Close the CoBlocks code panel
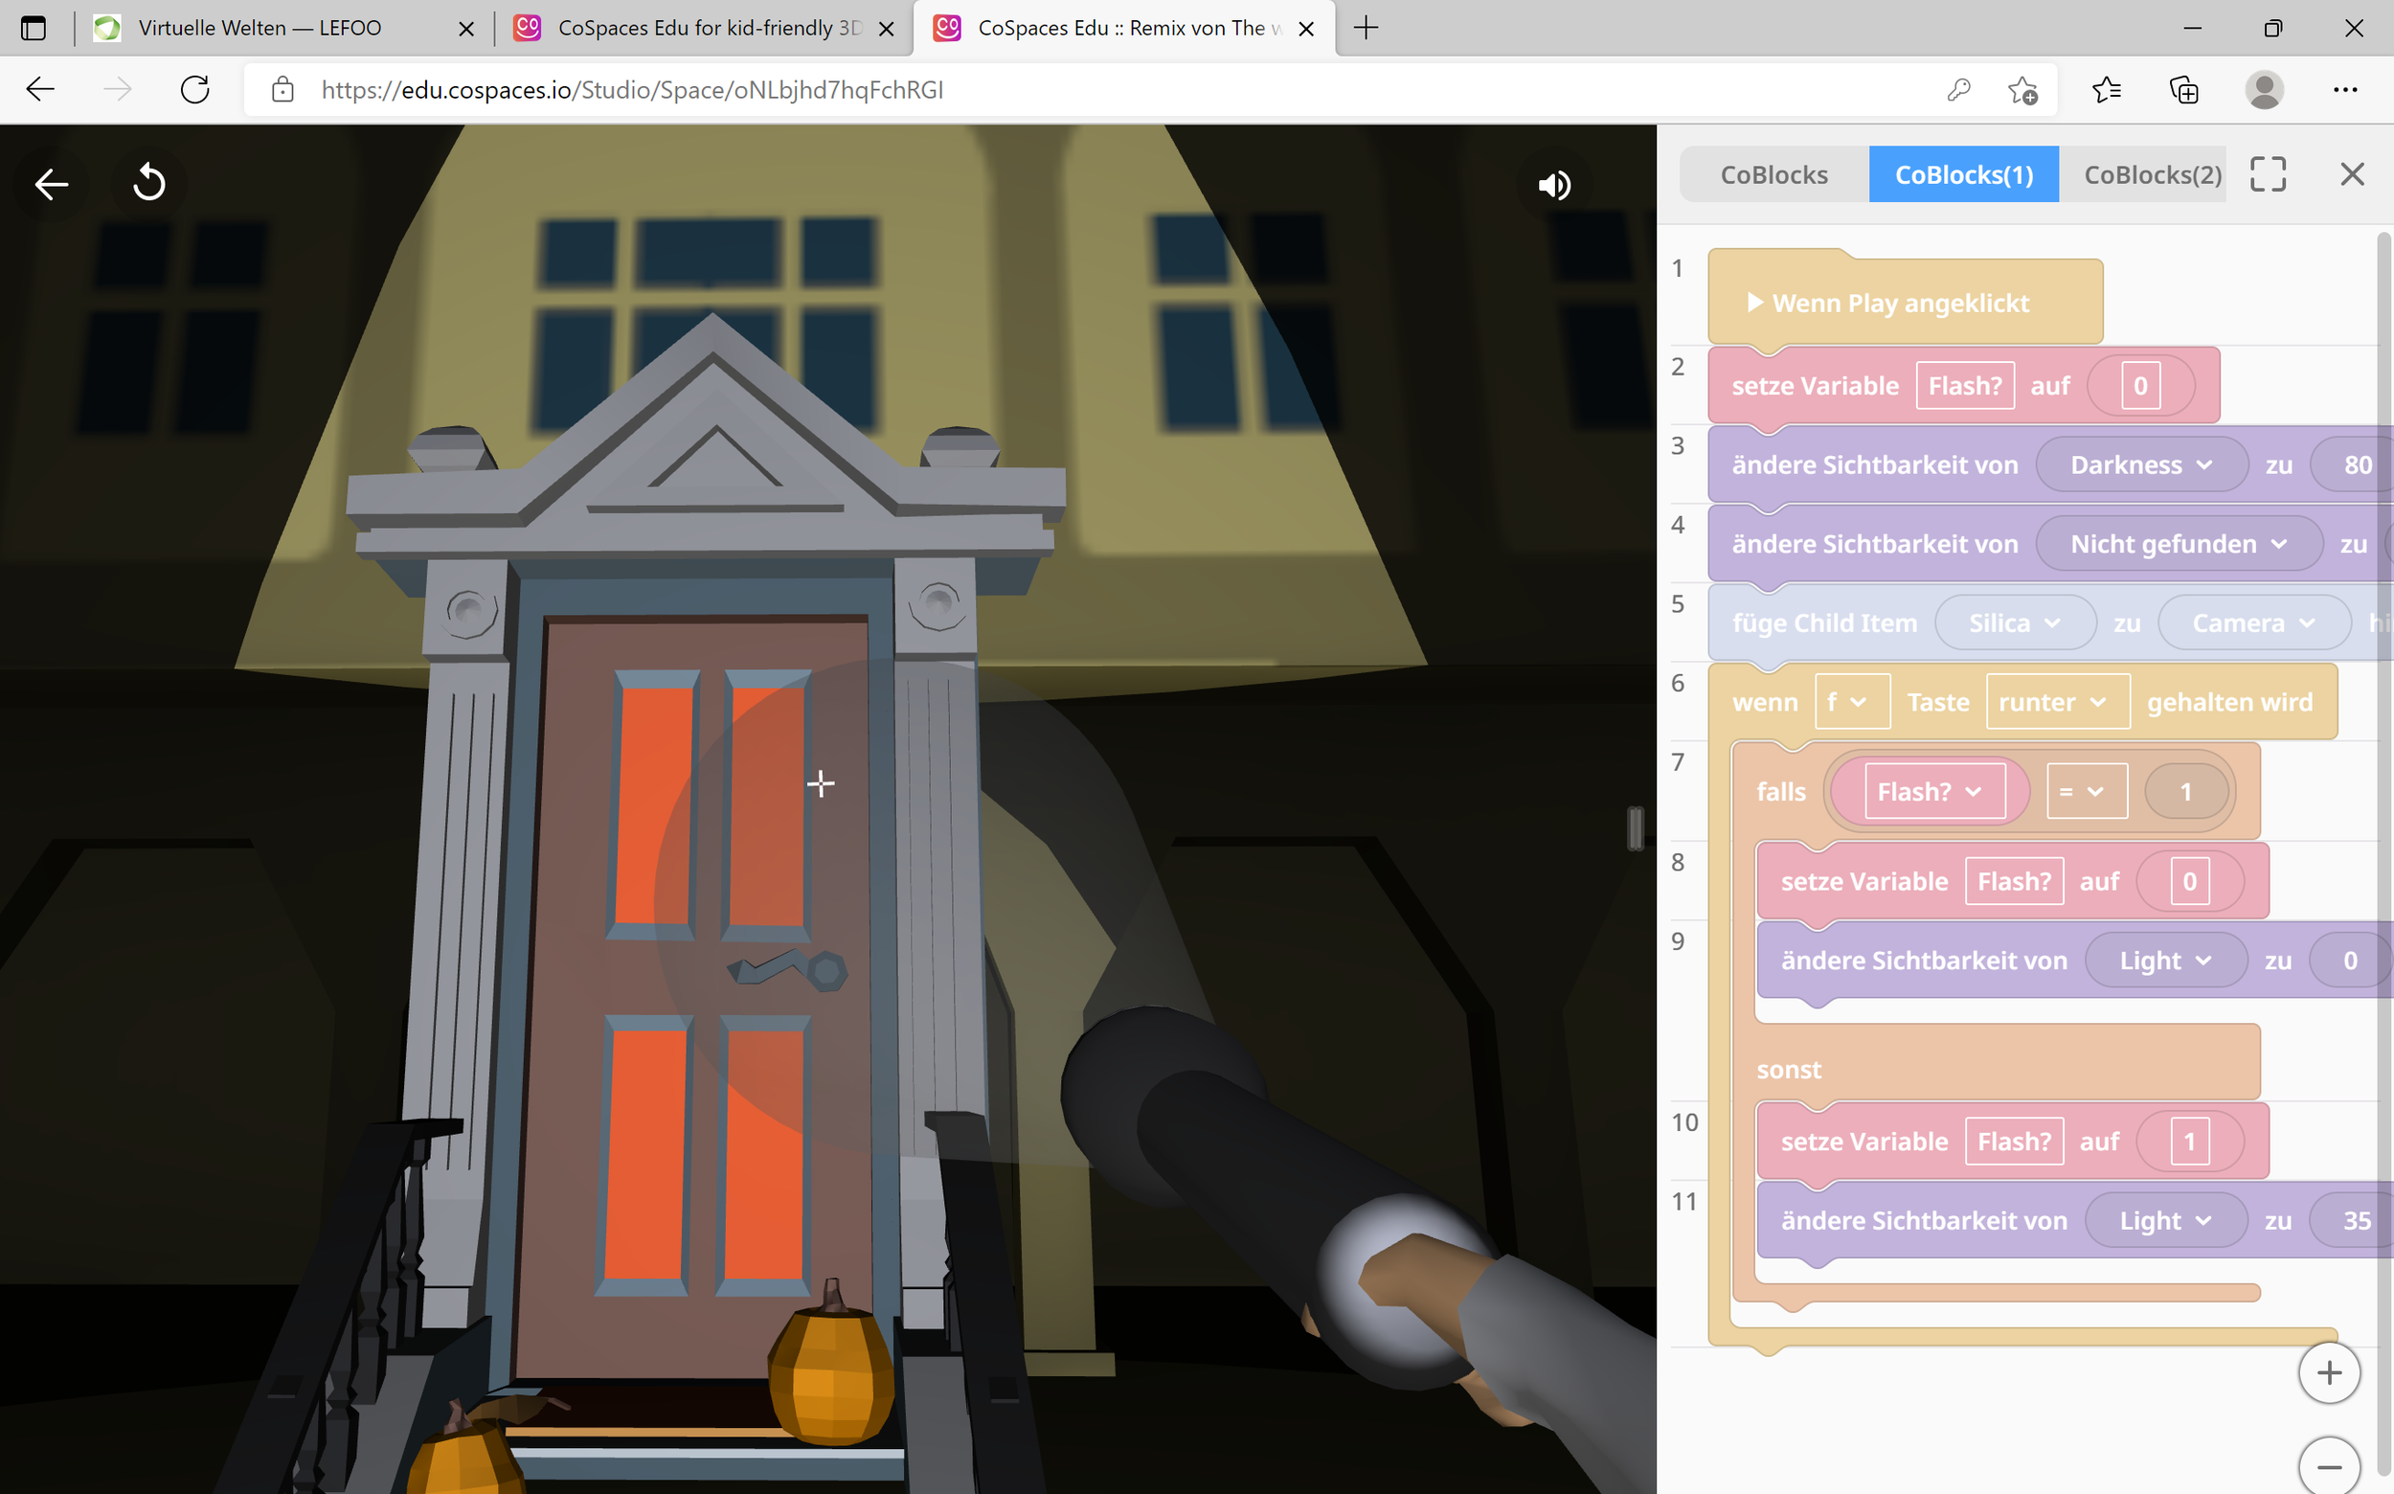 click(2352, 175)
